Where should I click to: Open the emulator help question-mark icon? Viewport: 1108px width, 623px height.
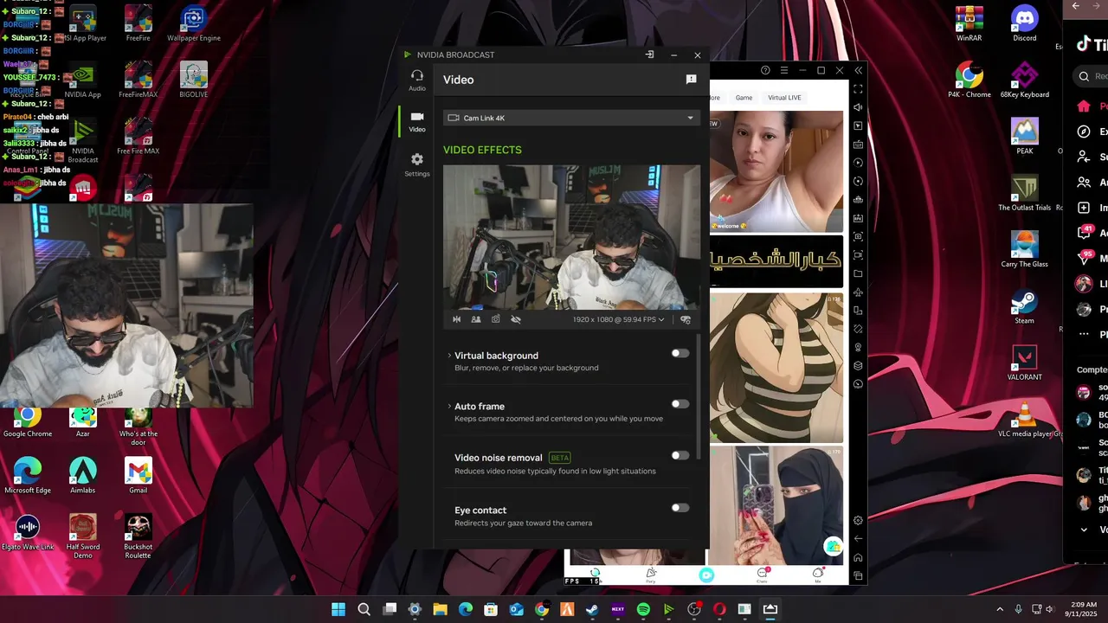coord(765,70)
